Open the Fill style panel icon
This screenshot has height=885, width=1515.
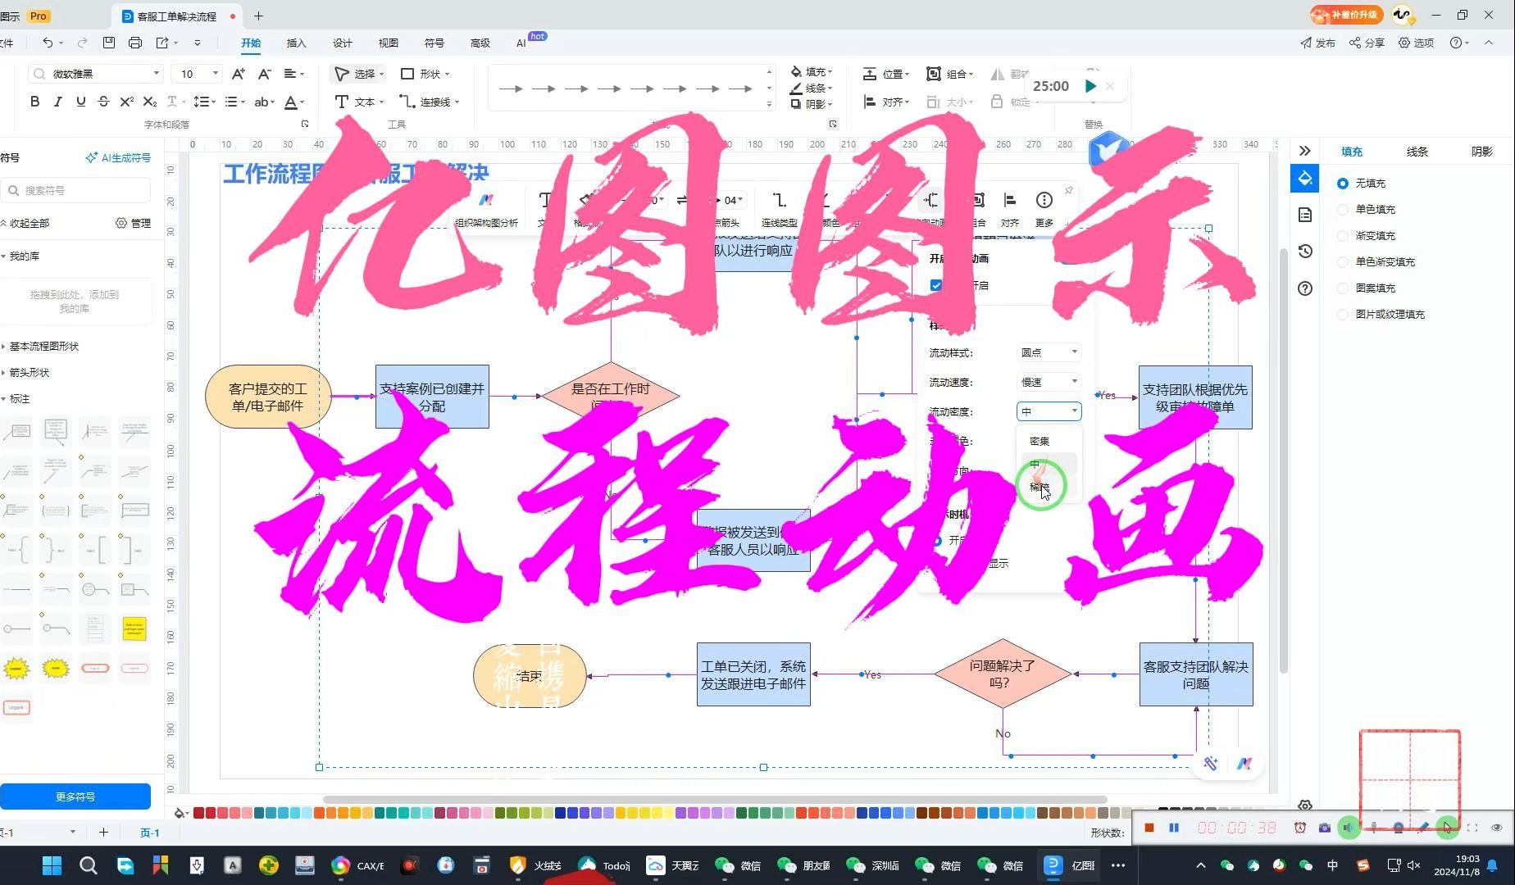point(1305,179)
